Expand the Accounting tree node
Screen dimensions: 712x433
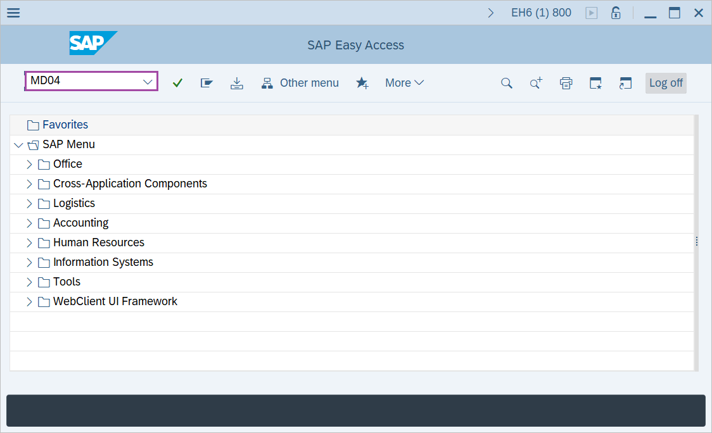29,222
